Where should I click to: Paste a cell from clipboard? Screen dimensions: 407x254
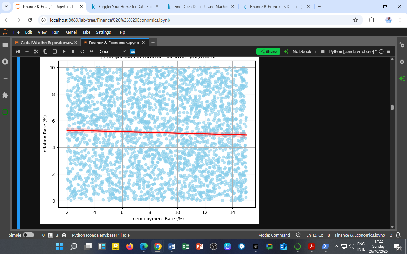pyautogui.click(x=54, y=51)
